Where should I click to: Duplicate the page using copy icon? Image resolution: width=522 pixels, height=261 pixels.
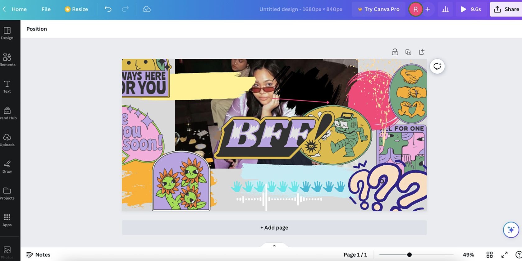coord(408,52)
